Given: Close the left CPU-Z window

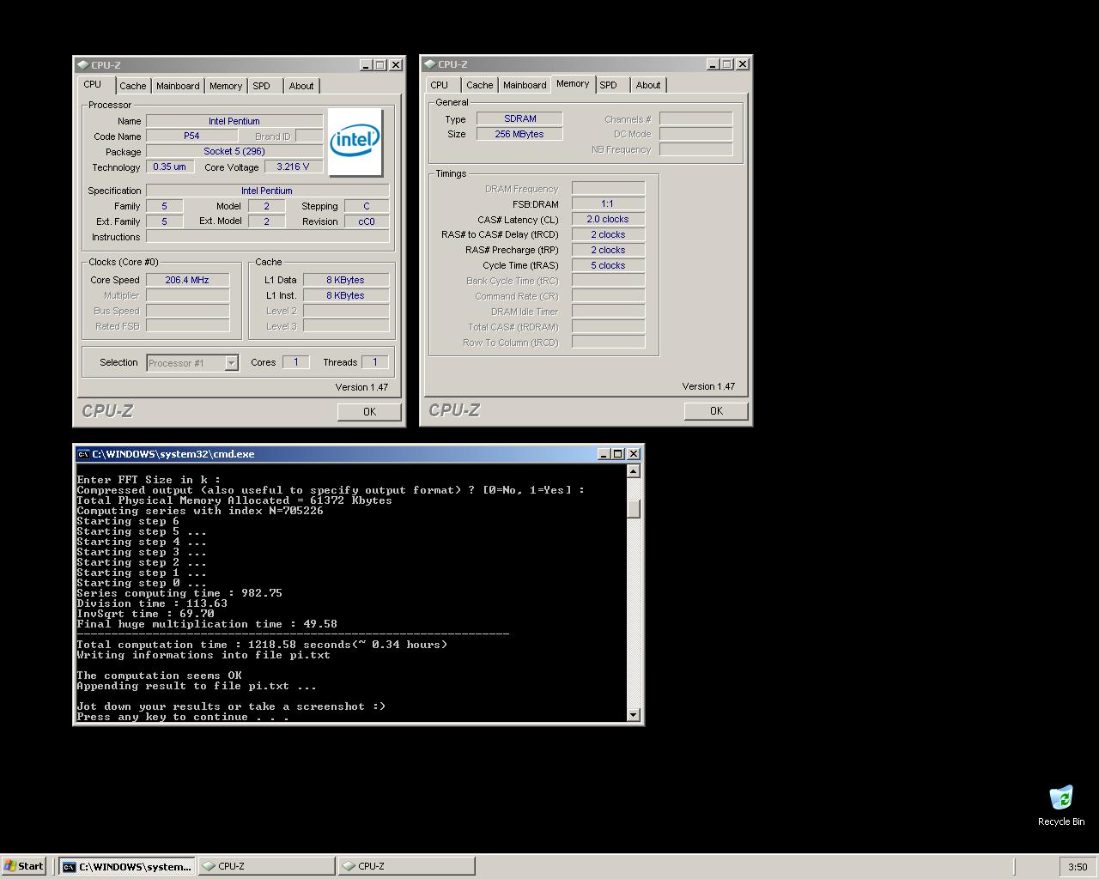Looking at the screenshot, I should pyautogui.click(x=396, y=65).
